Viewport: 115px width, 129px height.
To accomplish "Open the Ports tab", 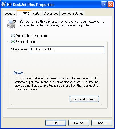I will pos(36,14).
